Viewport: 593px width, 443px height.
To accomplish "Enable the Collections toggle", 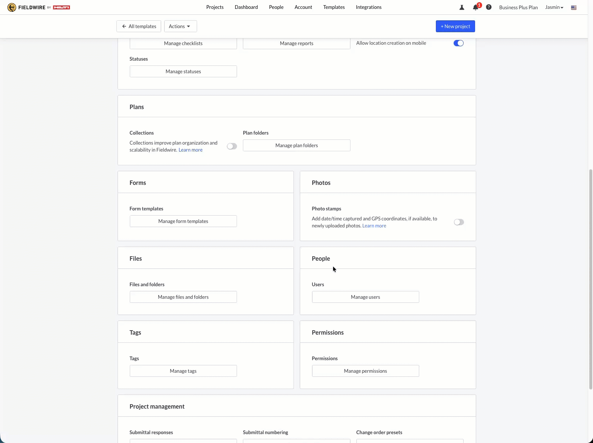I will [x=232, y=146].
